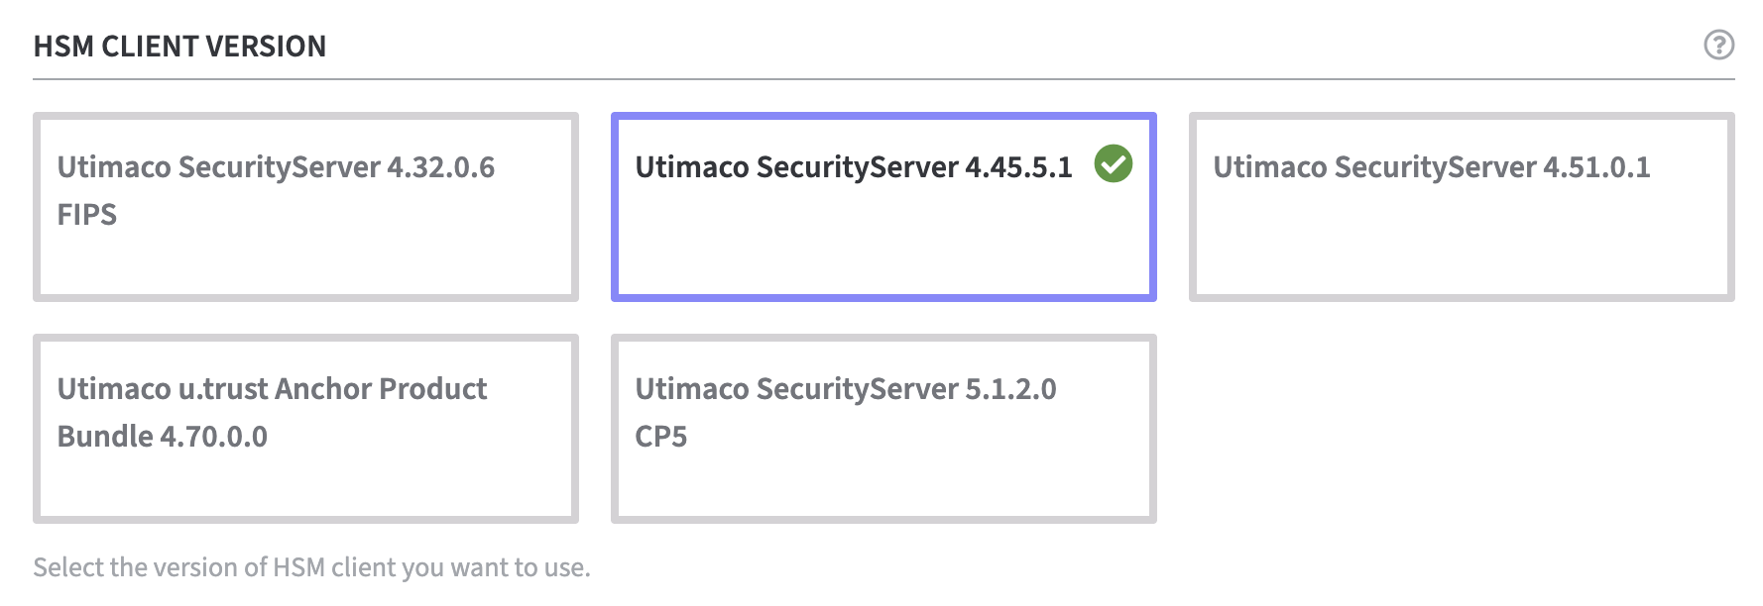Click the CP5 label in the 5.1.2.0 card
The height and width of the screenshot is (606, 1763).
point(661,437)
